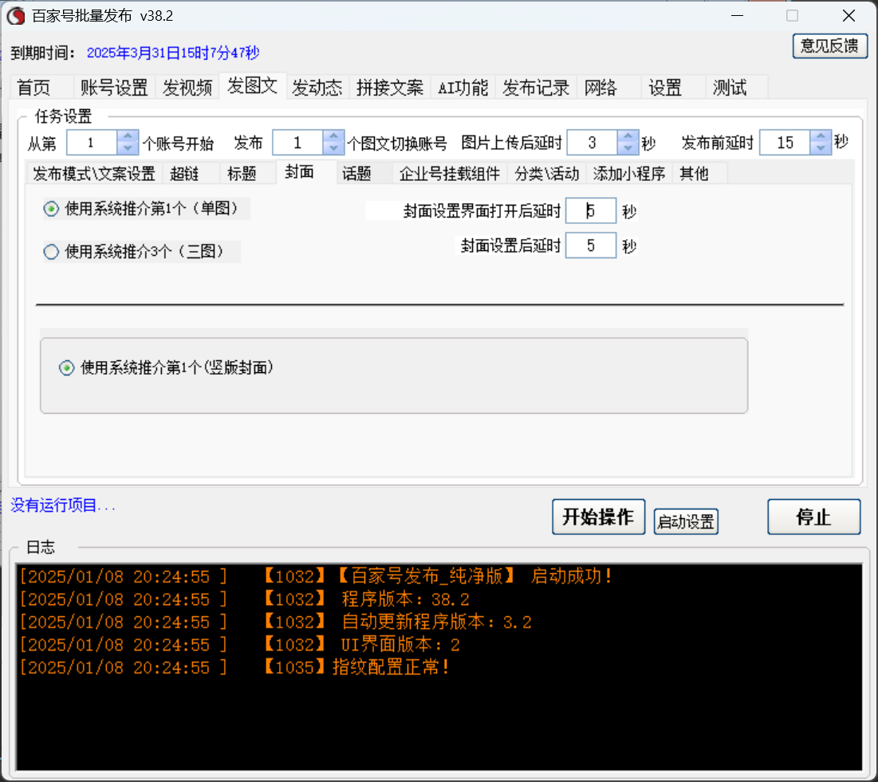Image resolution: width=878 pixels, height=782 pixels.
Task: Switch to 发视频 tab
Action: [x=187, y=88]
